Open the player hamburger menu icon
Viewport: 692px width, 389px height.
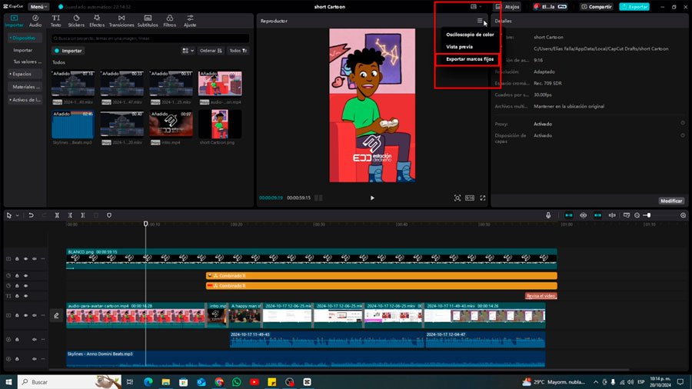pyautogui.click(x=480, y=21)
